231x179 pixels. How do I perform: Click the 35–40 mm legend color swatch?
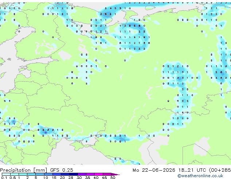coord(90,174)
